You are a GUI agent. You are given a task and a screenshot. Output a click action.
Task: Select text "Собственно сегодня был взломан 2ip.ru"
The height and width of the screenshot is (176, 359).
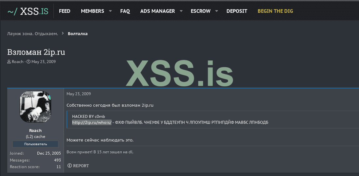pyautogui.click(x=110, y=105)
